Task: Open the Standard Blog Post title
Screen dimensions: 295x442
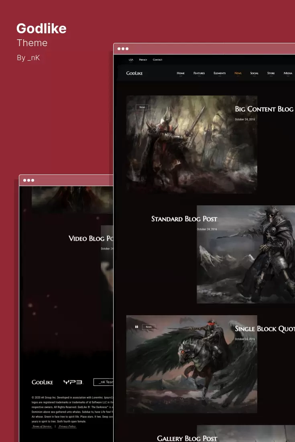Action: pos(184,219)
